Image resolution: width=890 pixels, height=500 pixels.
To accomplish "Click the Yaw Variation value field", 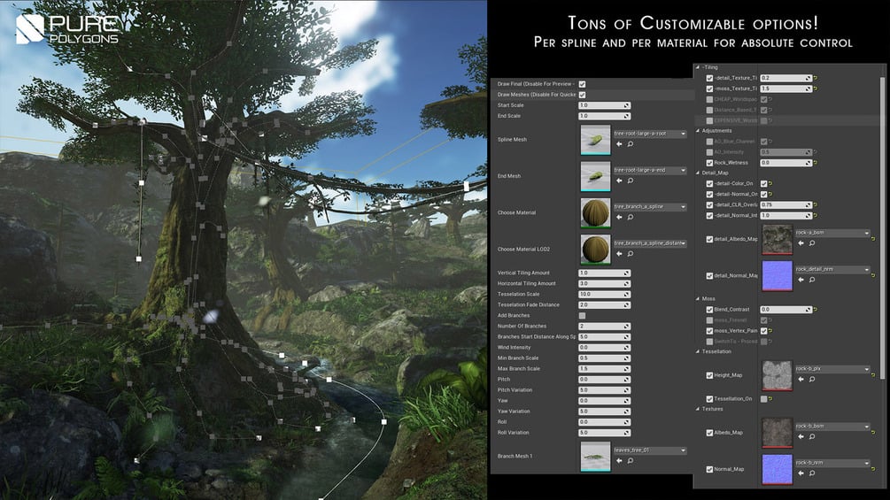I will pyautogui.click(x=605, y=412).
